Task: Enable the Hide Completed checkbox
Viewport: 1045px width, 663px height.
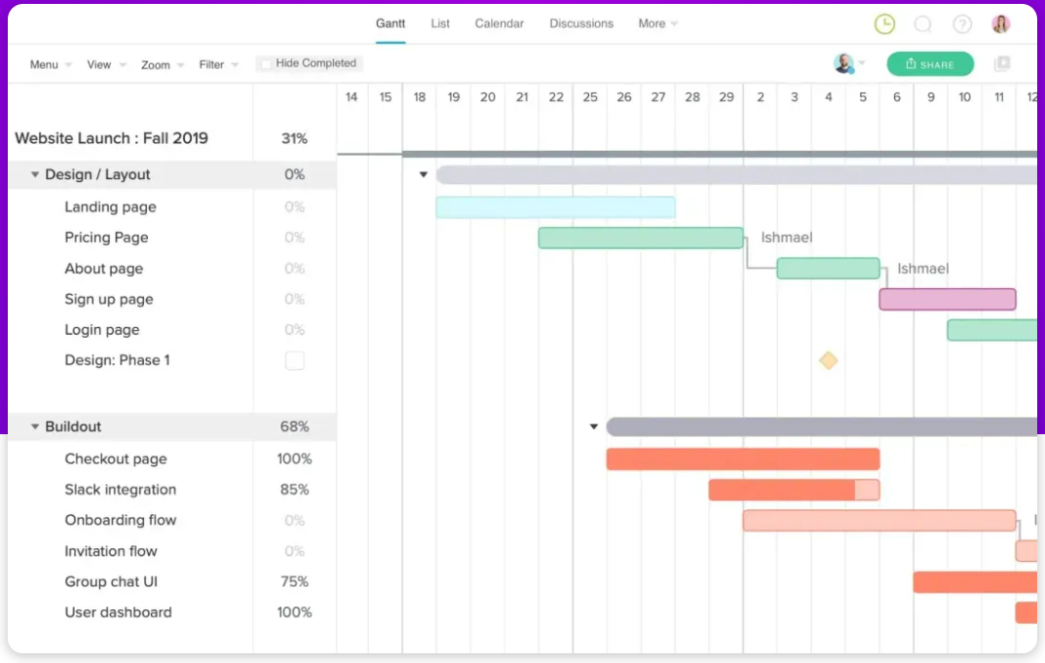Action: [x=266, y=62]
